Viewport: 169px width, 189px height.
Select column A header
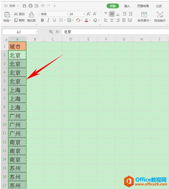click(x=17, y=39)
